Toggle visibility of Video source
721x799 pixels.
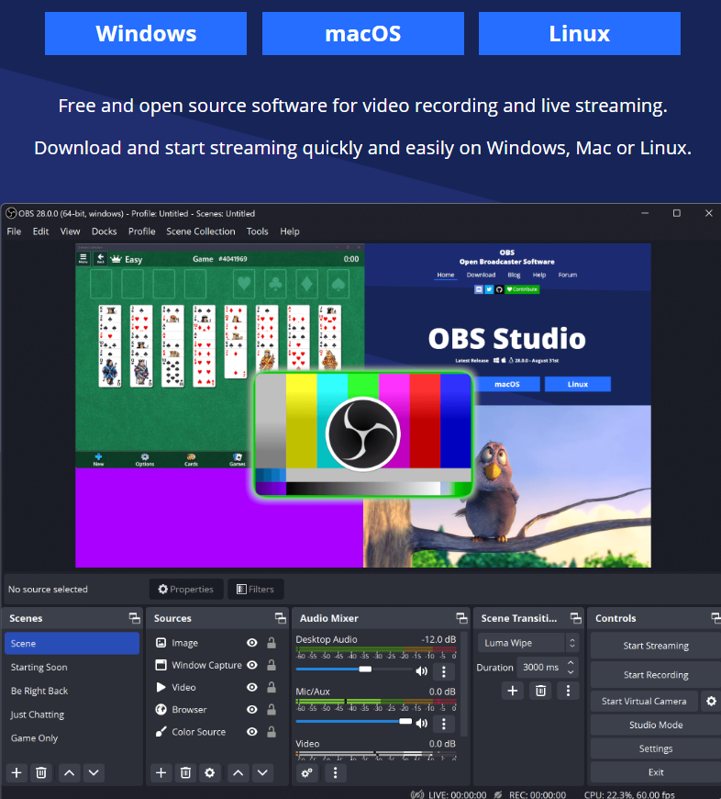coord(252,687)
